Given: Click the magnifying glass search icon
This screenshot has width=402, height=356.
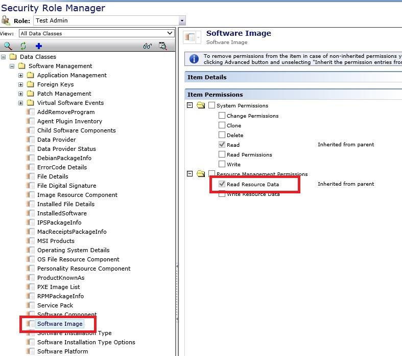Looking at the screenshot, I should pos(8,46).
